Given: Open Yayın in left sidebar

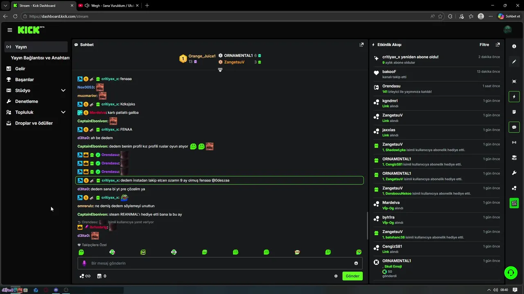Looking at the screenshot, I should (x=36, y=47).
